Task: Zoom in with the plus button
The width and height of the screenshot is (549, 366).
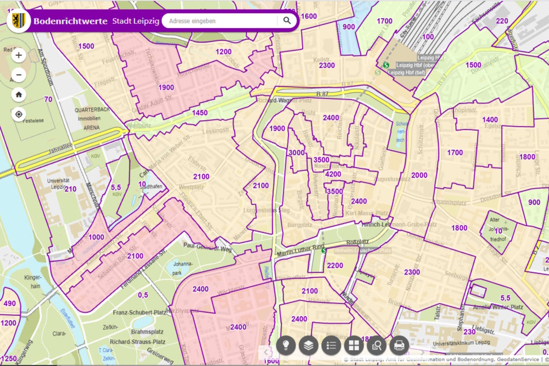Action: (19, 55)
